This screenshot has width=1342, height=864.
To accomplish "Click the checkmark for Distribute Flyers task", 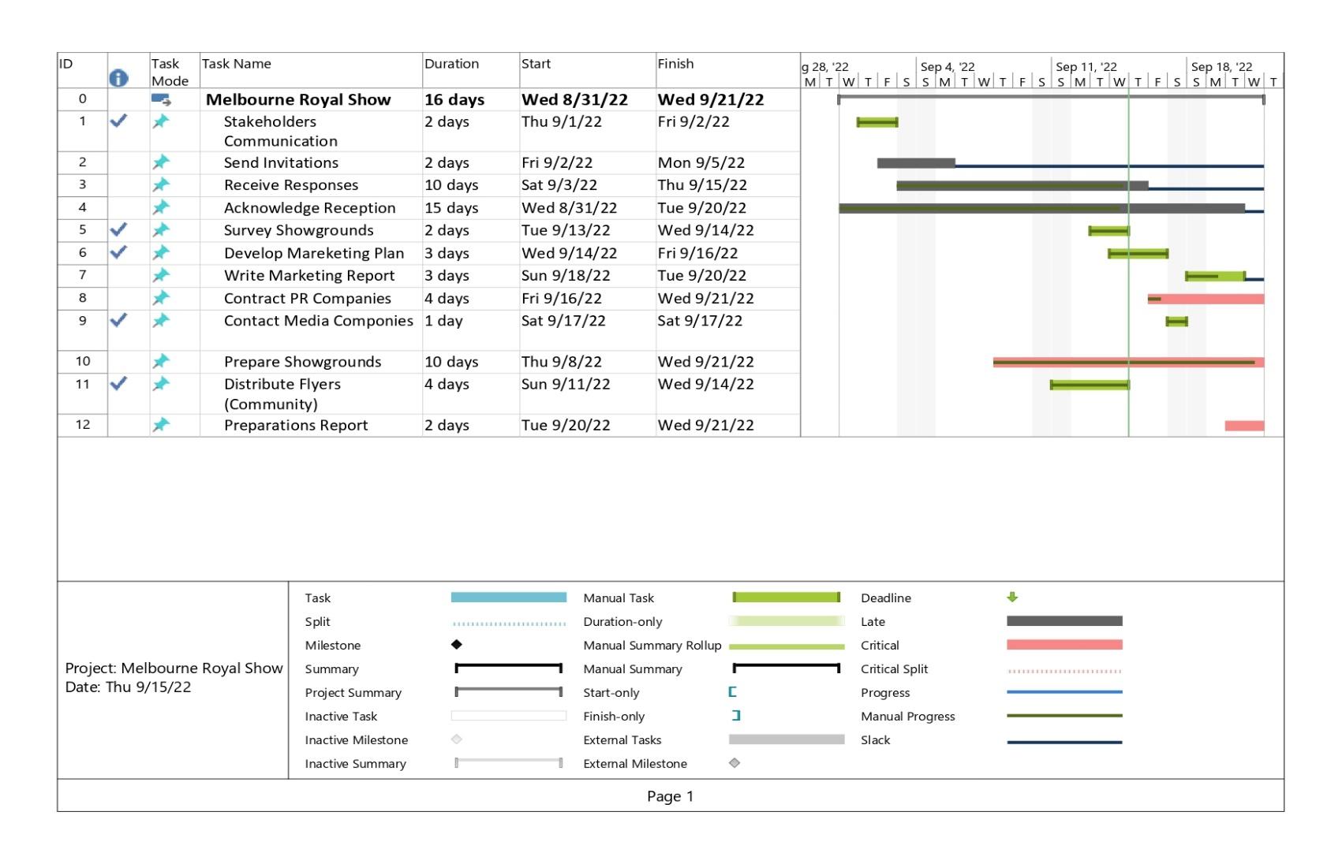I will [x=118, y=384].
